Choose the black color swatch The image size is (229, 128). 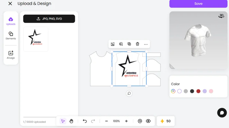tap(192, 91)
